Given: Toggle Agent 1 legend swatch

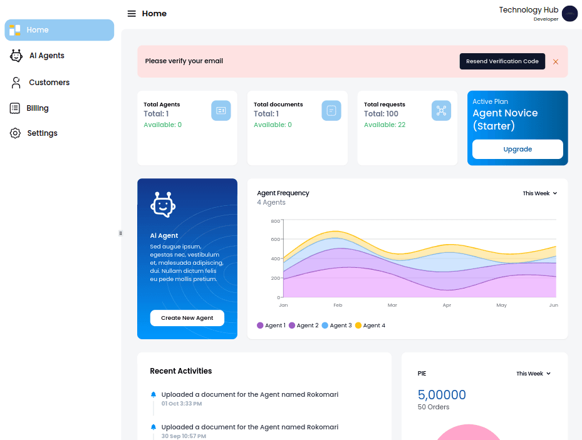Looking at the screenshot, I should [260, 325].
